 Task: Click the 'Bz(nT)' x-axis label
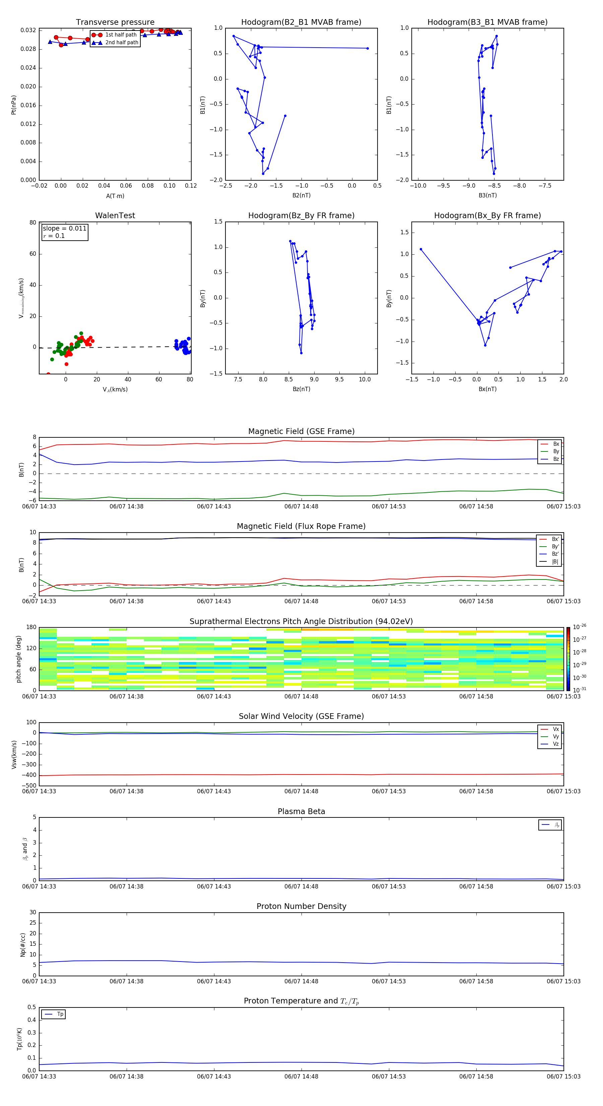301,389
